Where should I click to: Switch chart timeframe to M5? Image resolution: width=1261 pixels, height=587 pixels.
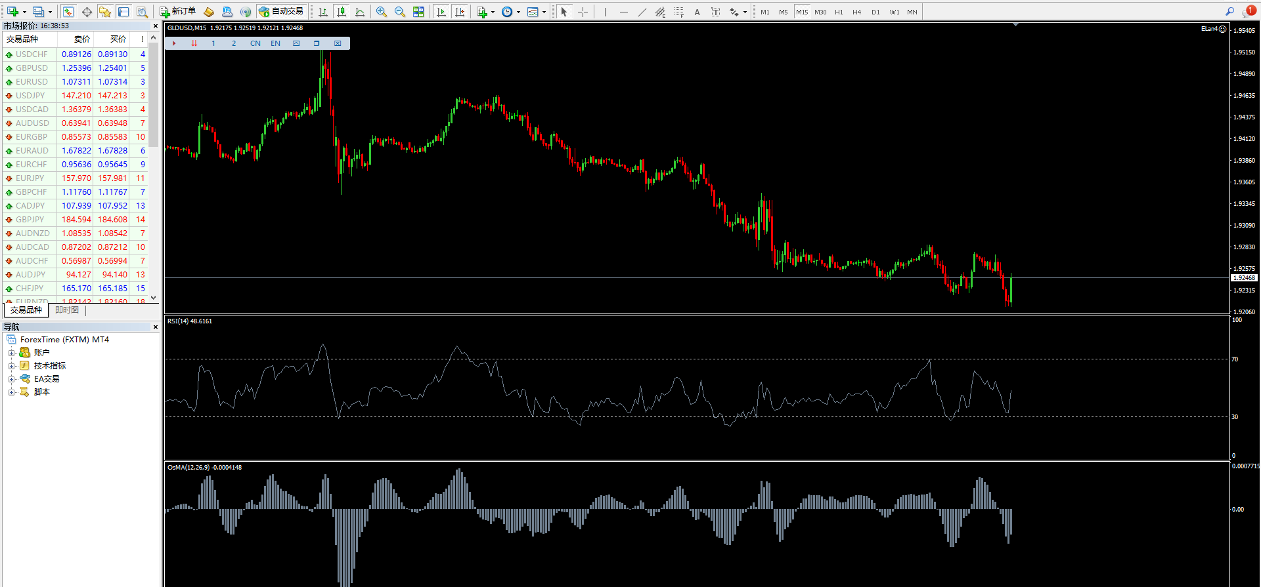[784, 12]
